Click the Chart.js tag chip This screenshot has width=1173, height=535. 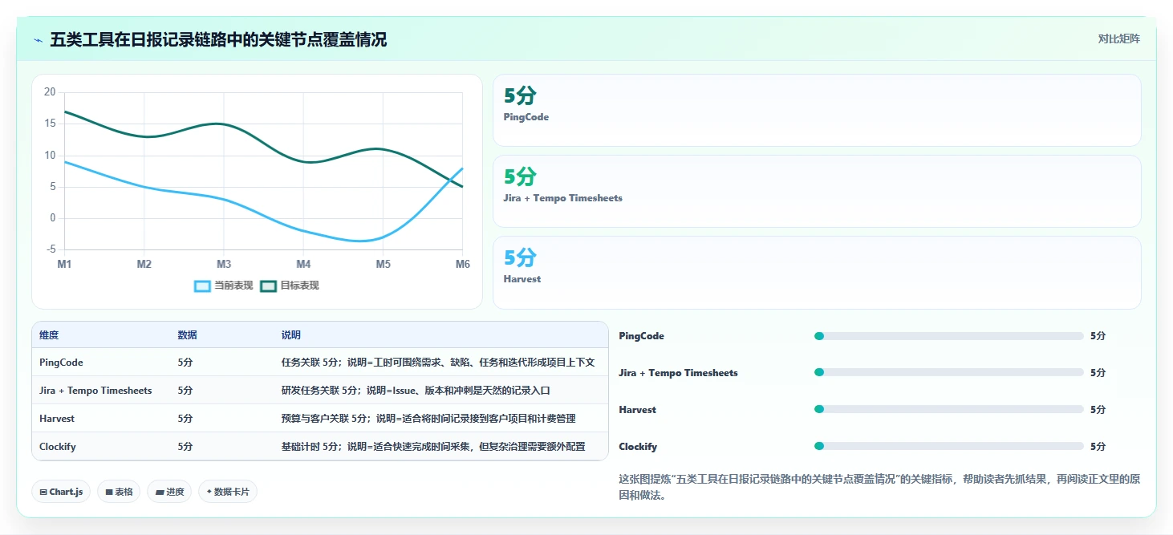[x=61, y=492]
